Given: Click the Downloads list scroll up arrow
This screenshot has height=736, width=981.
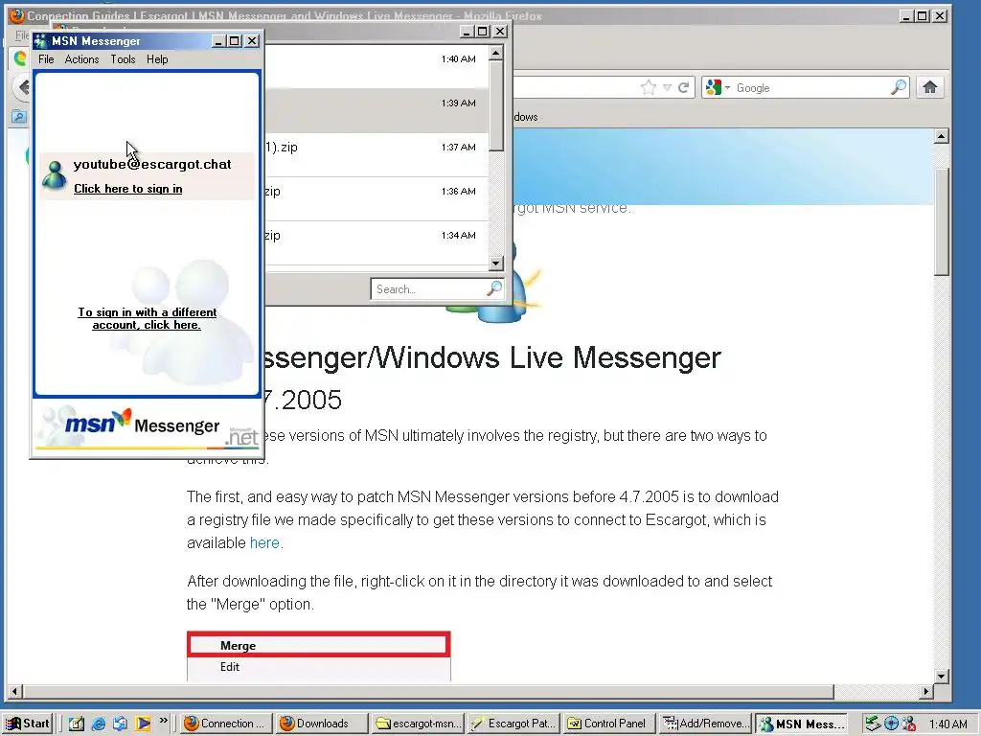Looking at the screenshot, I should point(496,54).
